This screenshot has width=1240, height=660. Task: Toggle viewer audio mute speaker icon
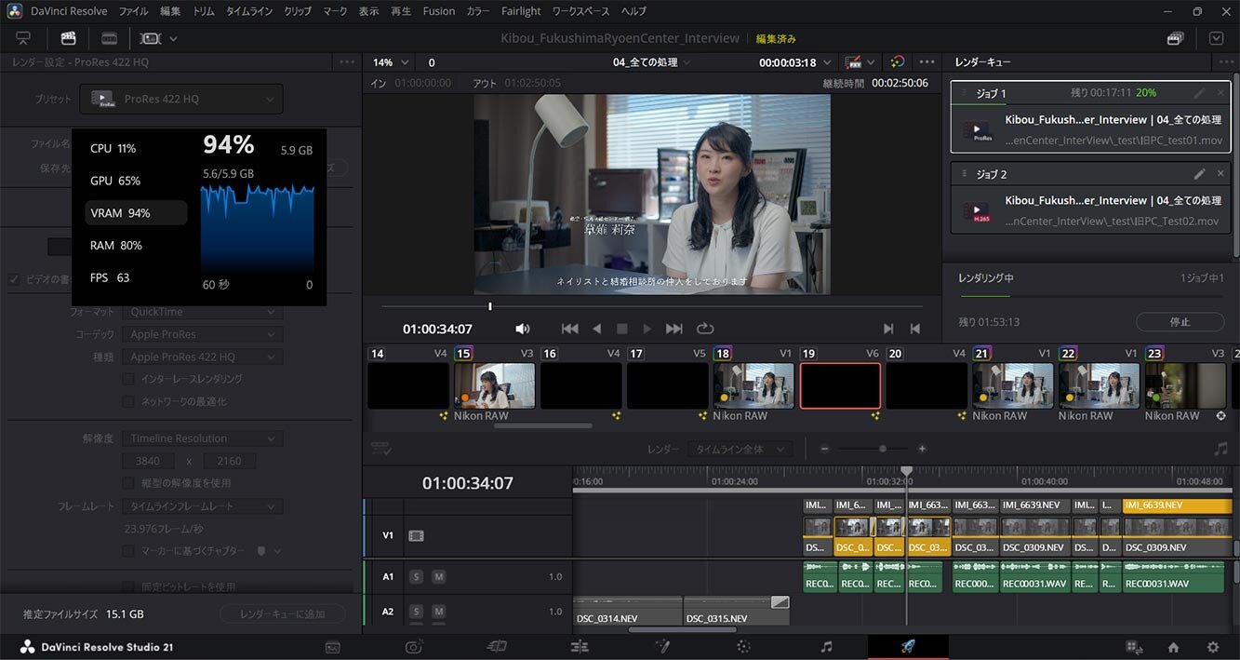coord(523,329)
